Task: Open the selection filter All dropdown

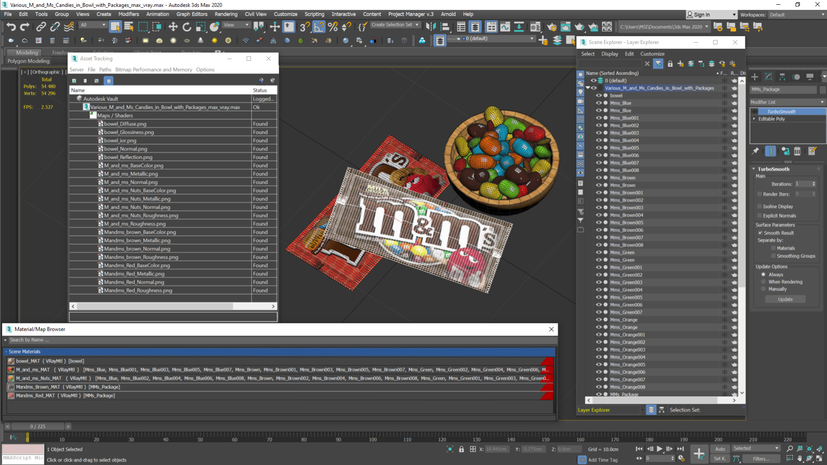Action: (93, 25)
